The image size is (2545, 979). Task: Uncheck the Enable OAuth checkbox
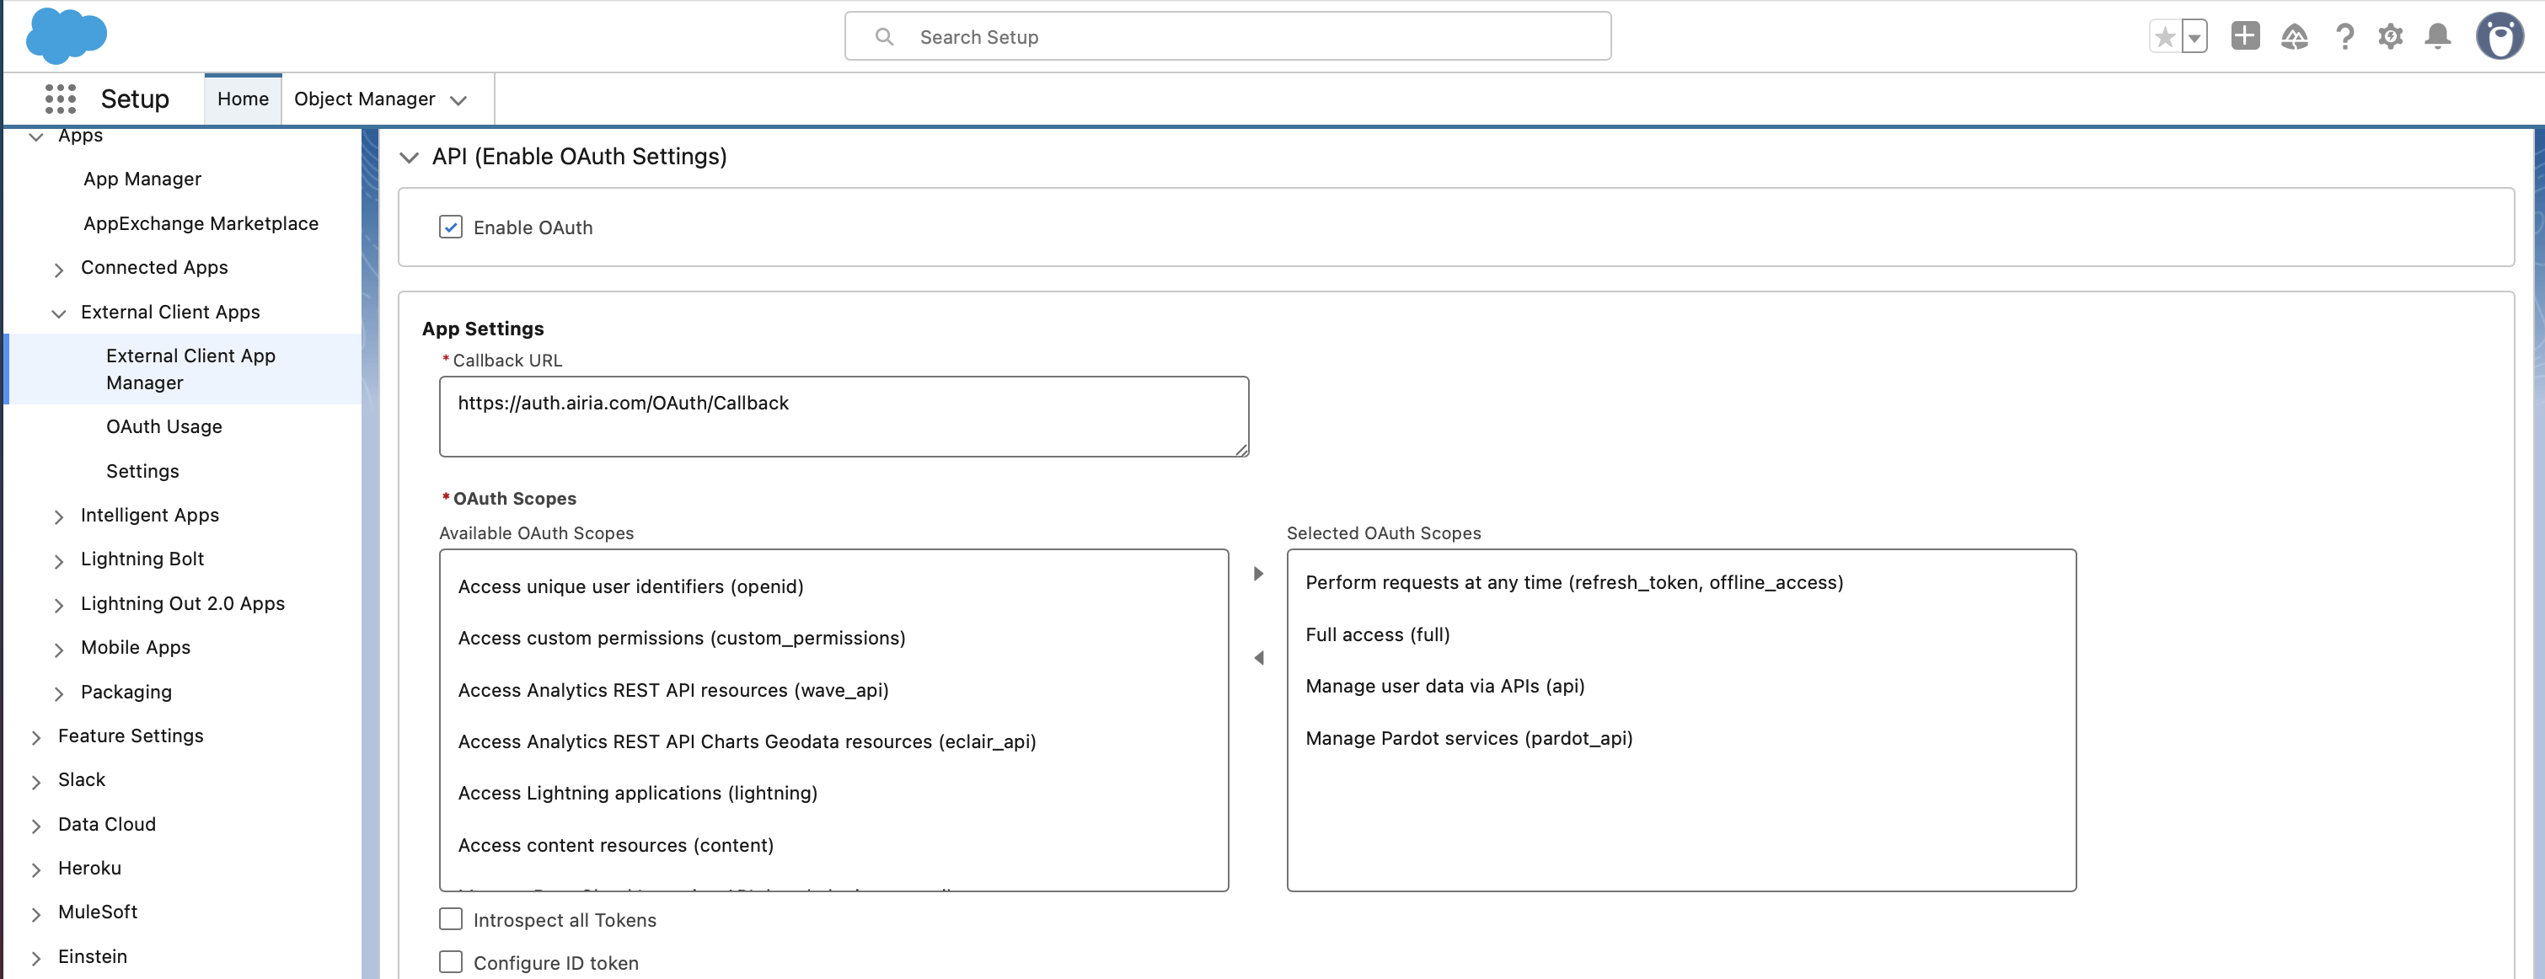(452, 227)
